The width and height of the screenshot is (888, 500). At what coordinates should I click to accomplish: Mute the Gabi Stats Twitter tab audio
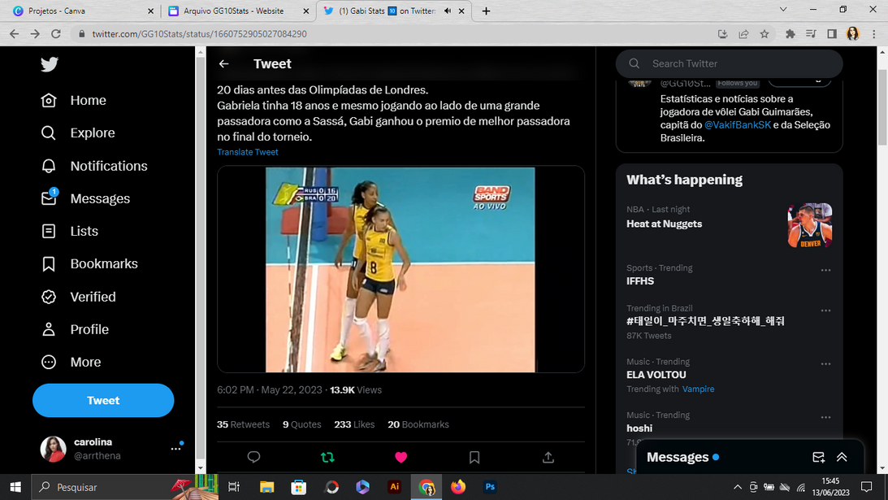(x=447, y=11)
